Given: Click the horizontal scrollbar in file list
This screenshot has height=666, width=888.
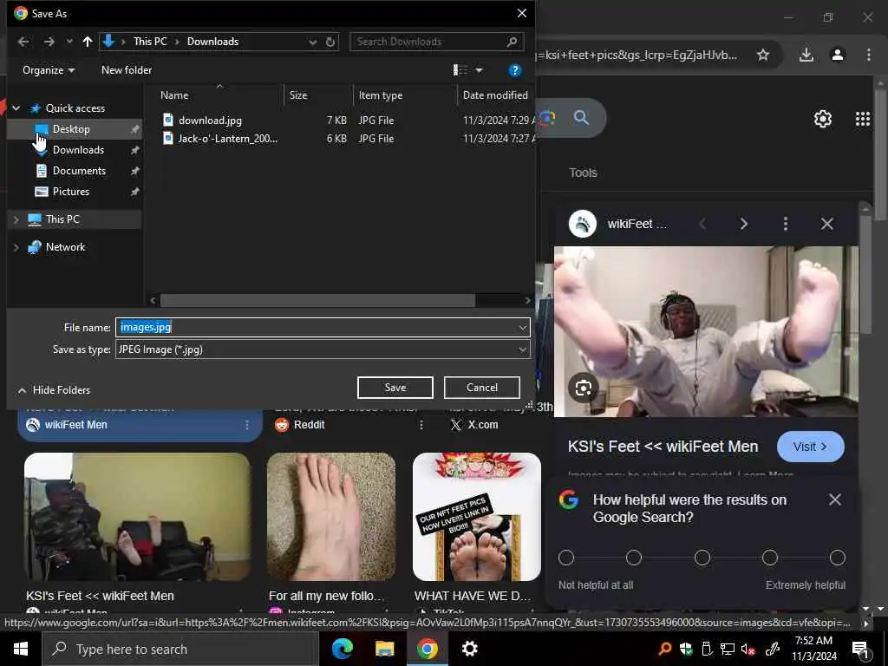Looking at the screenshot, I should (317, 300).
